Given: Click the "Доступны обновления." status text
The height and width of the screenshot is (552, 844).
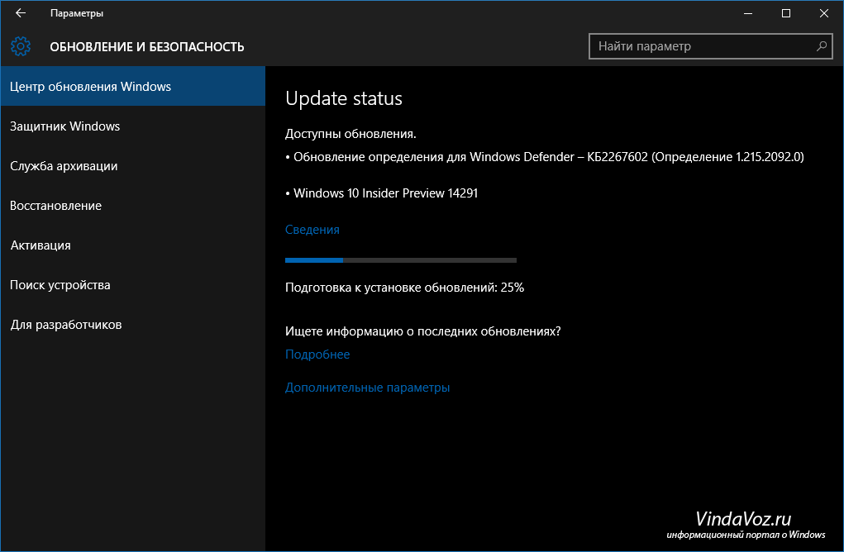Looking at the screenshot, I should tap(350, 134).
